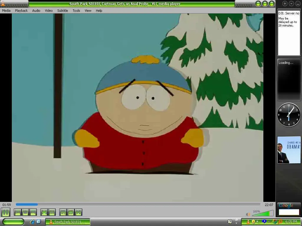Click the VLC cone tray icon
This screenshot has height=226, width=302.
[248, 222]
